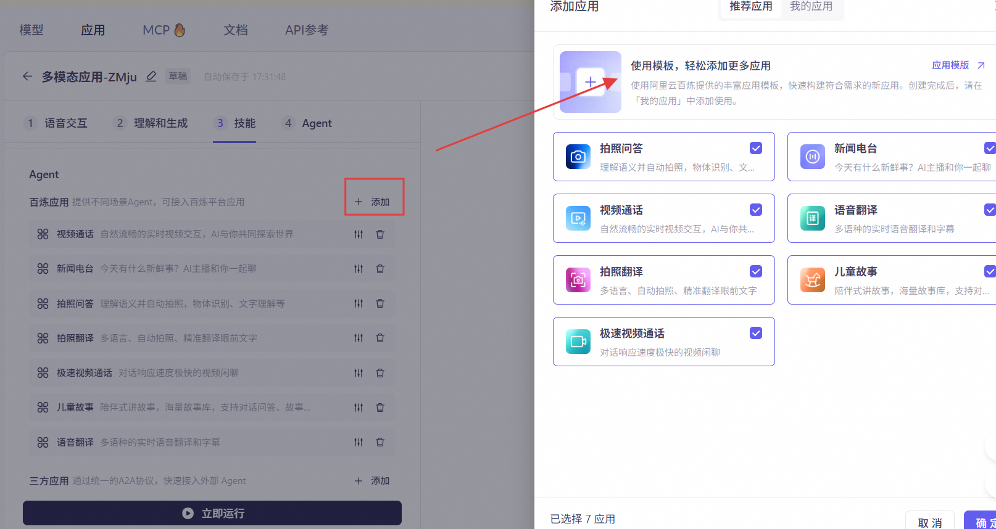Open settings sliders for 新闻电台 row
Image resolution: width=996 pixels, height=529 pixels.
[x=359, y=269]
